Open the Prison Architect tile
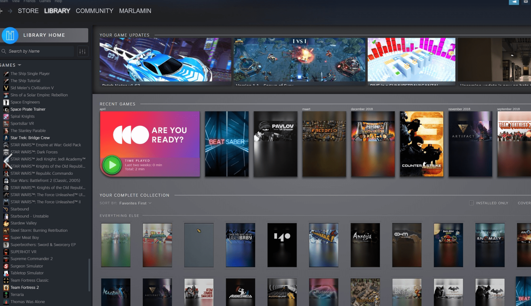The width and height of the screenshot is (531, 306). [x=373, y=144]
